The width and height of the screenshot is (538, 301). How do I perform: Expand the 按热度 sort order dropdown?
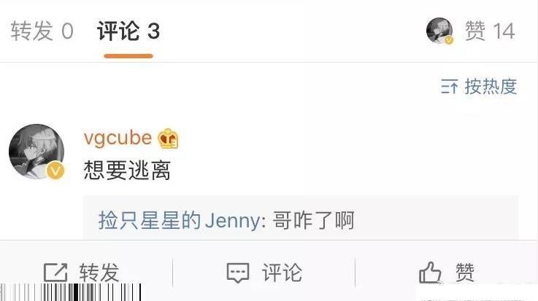pyautogui.click(x=491, y=86)
